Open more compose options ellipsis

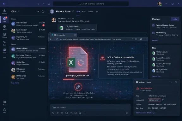85,113
